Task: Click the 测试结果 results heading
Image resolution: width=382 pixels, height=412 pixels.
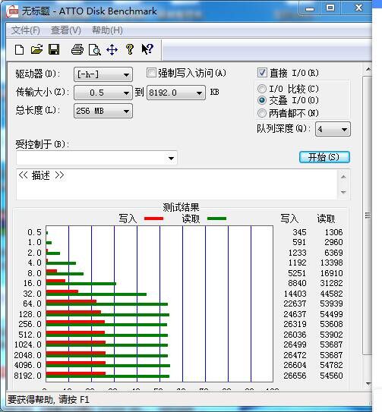Action: coord(181,208)
